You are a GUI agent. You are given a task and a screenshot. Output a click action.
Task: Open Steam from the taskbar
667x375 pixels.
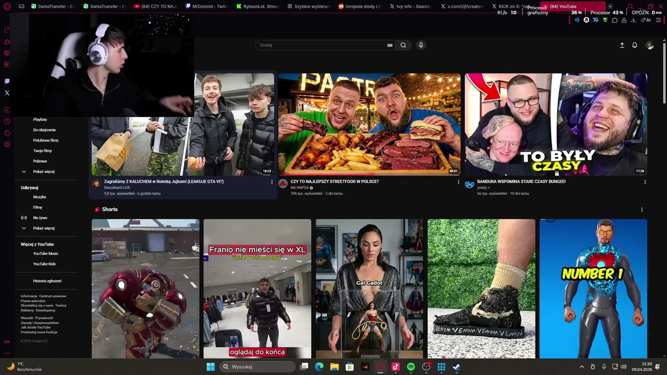(x=456, y=367)
